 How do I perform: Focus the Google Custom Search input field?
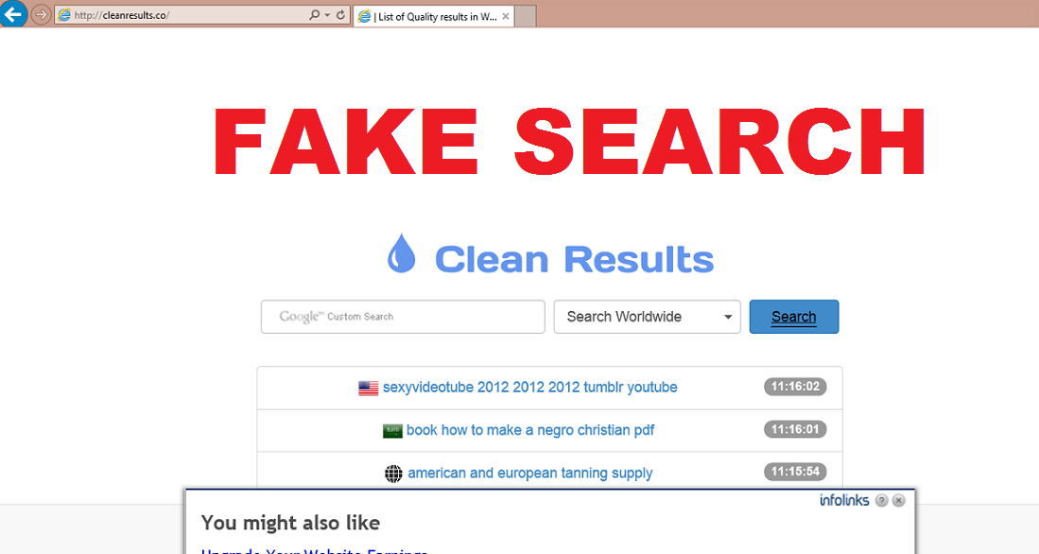[403, 317]
